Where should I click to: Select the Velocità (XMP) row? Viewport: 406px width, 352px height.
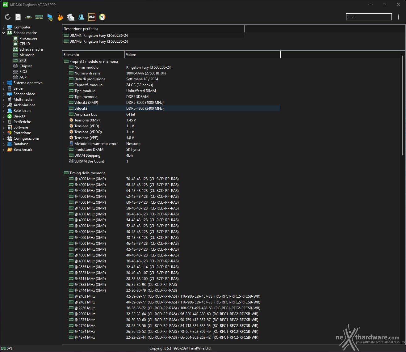[x=174, y=103]
